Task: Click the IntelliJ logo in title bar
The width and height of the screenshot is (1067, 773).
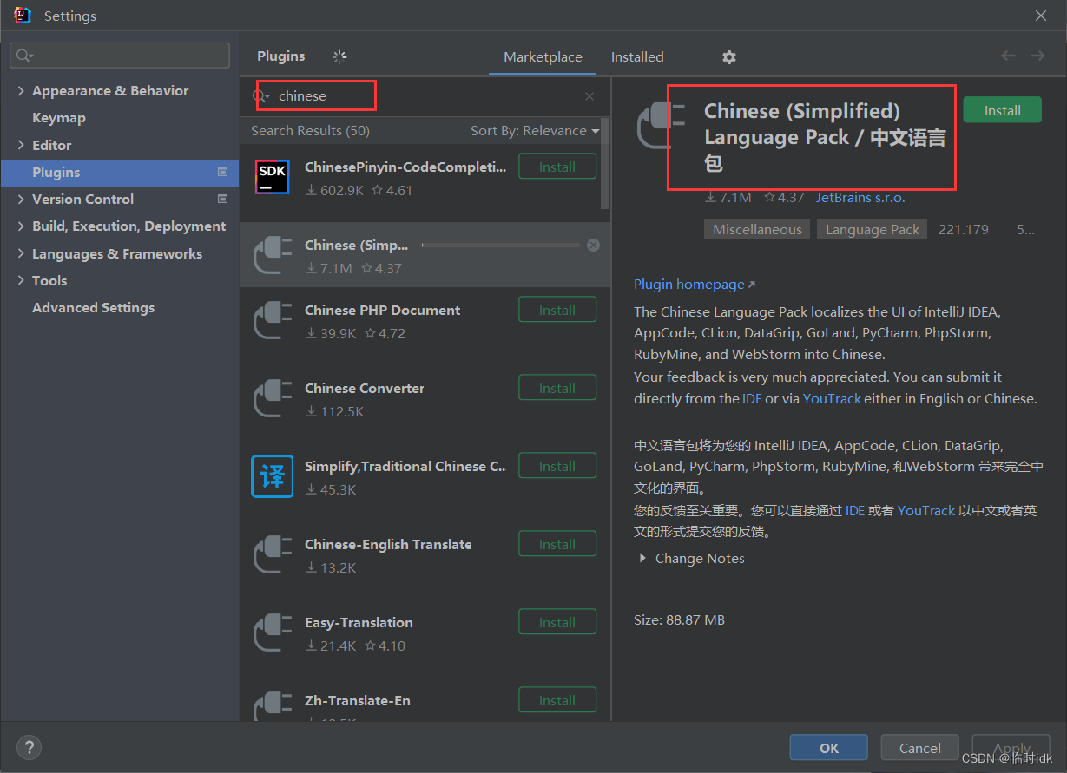Action: pyautogui.click(x=23, y=16)
